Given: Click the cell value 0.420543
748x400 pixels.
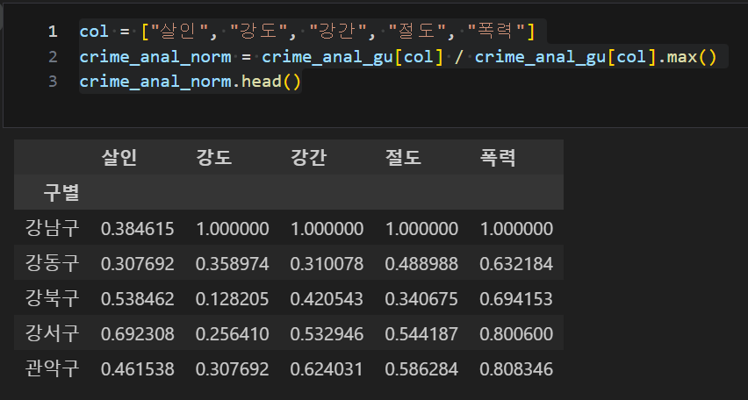Looking at the screenshot, I should click(327, 299).
